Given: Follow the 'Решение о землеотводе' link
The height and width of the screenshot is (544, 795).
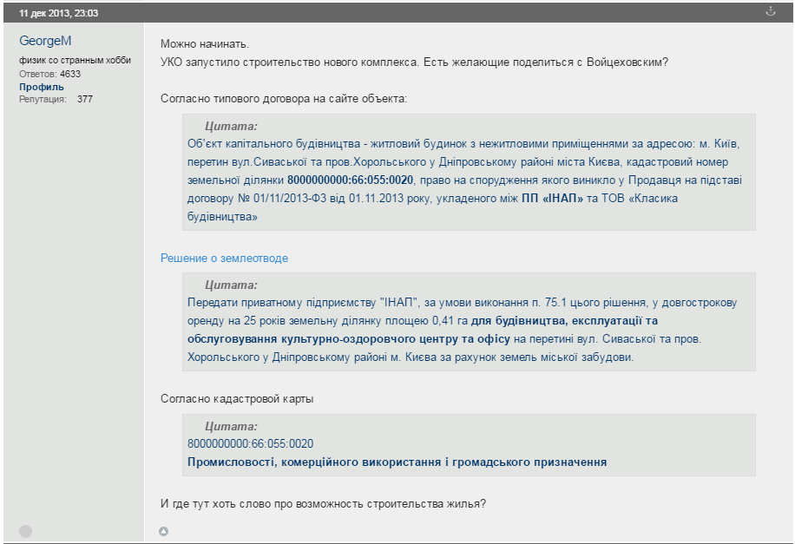Looking at the screenshot, I should tap(224, 258).
